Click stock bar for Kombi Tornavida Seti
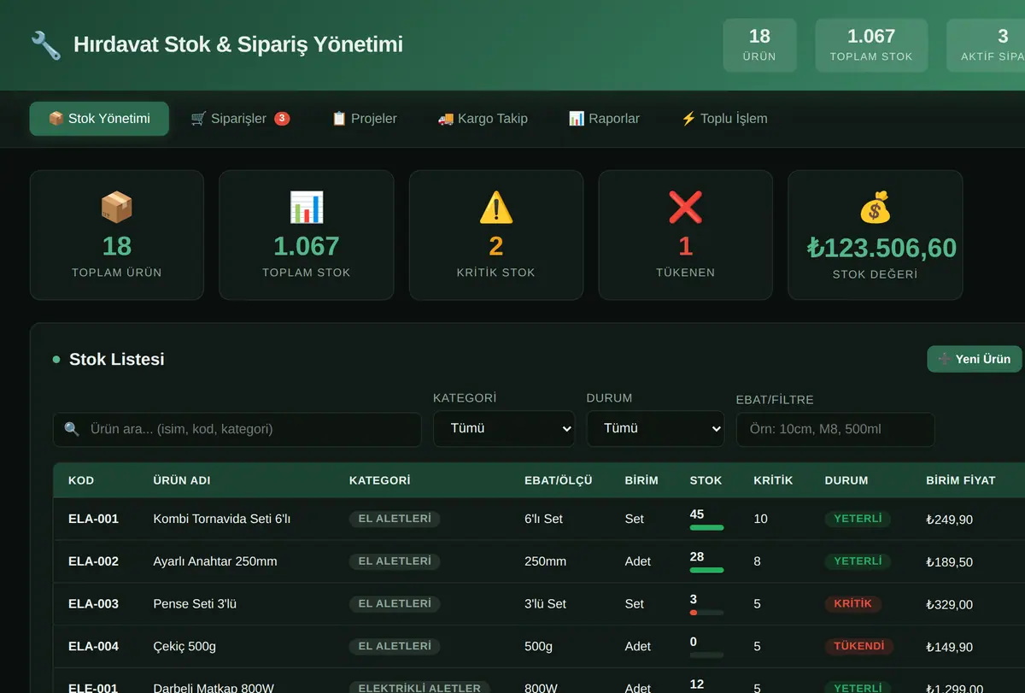 point(706,527)
